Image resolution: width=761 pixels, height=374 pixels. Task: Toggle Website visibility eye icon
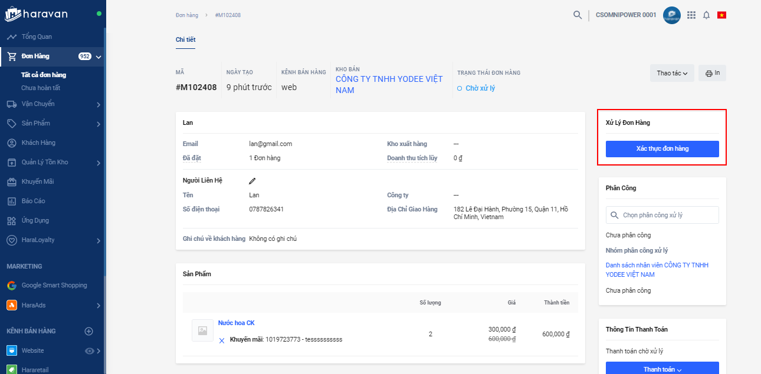[x=90, y=350]
